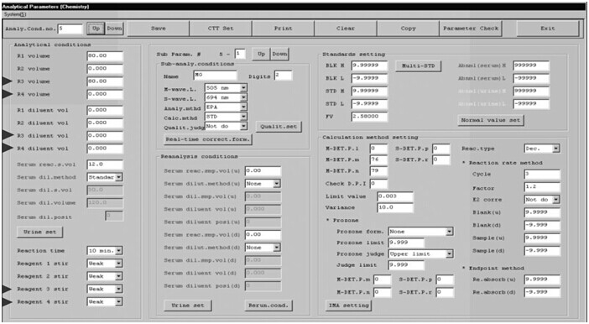Click the CTT Set toolbar button
589x324 pixels.
point(221,29)
